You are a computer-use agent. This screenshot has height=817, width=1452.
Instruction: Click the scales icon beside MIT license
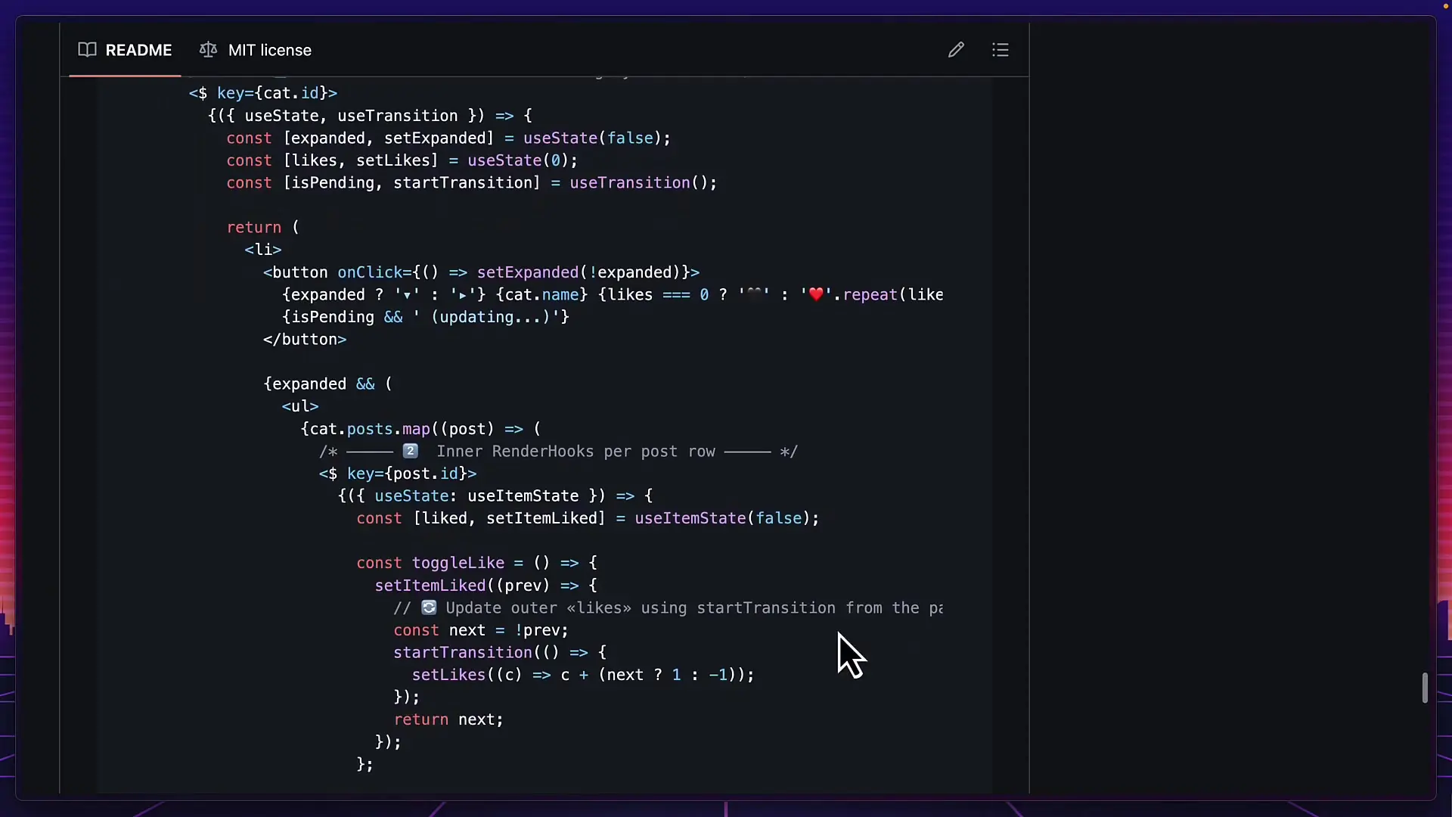click(x=208, y=50)
